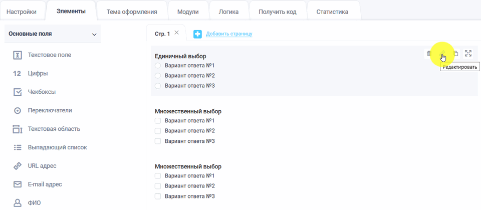Check Вариант ответа №2 in first Множественный выбор

(x=158, y=131)
